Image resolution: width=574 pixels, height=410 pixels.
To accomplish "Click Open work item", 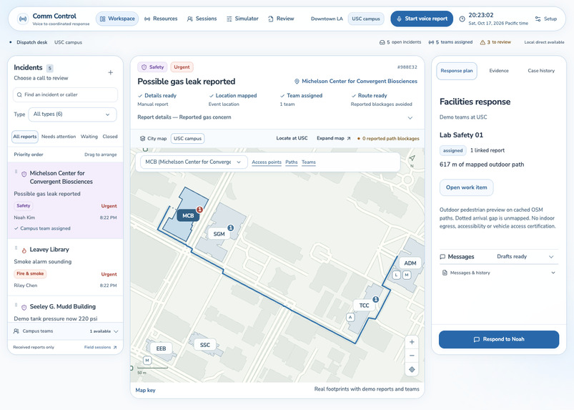I will pos(466,187).
